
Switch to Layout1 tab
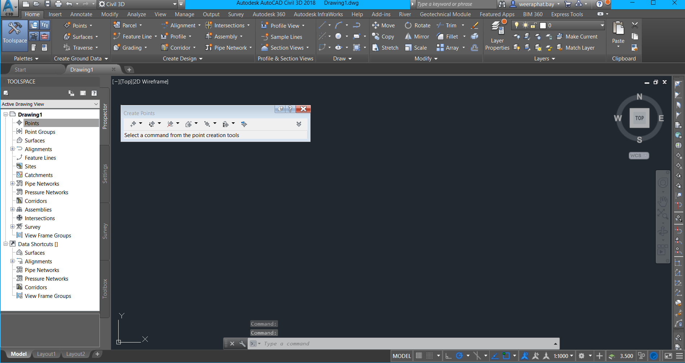[x=46, y=354]
